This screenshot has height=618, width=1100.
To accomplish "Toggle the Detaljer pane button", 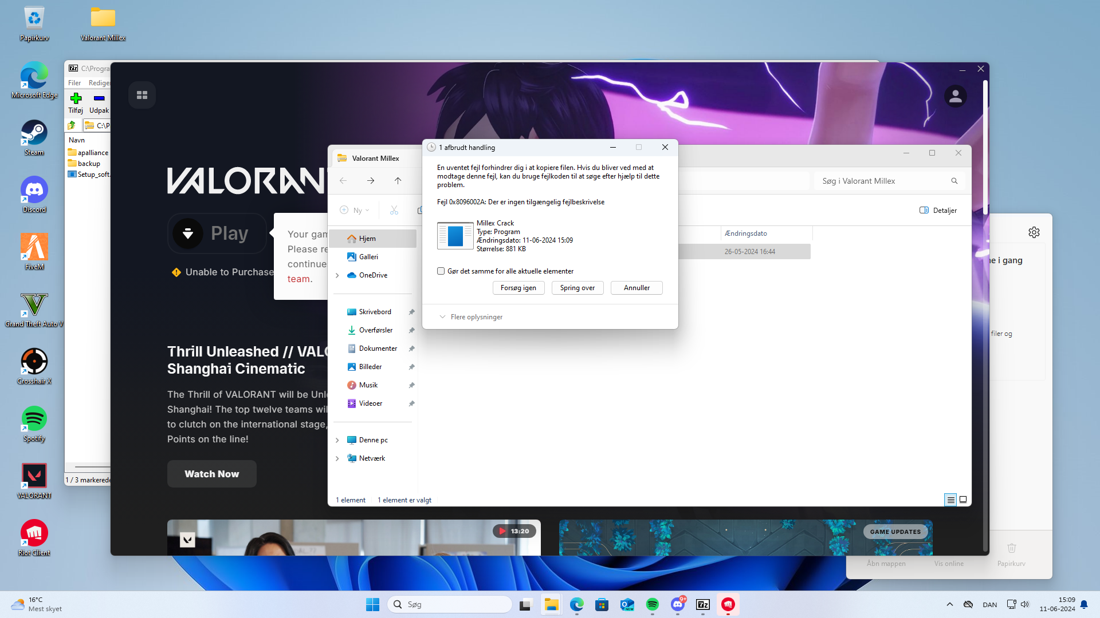I will [938, 211].
